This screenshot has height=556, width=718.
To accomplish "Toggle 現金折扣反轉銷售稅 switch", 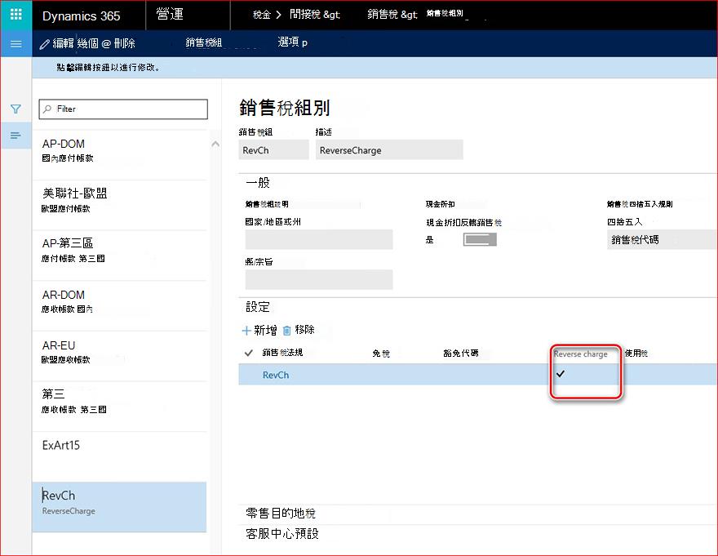I will click(480, 240).
